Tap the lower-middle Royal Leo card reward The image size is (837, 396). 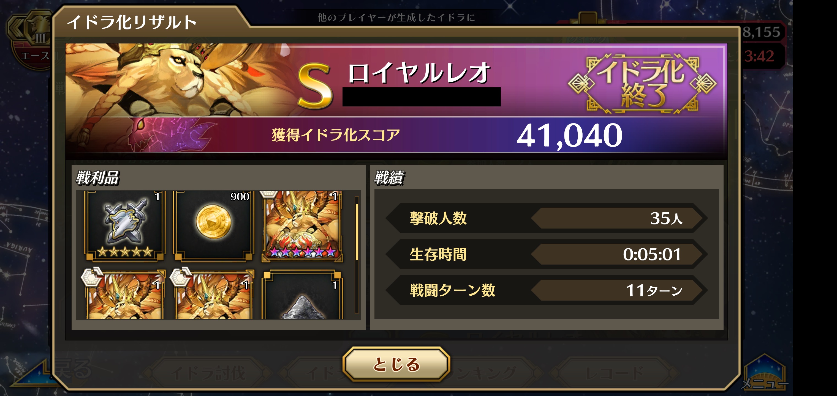tap(213, 294)
